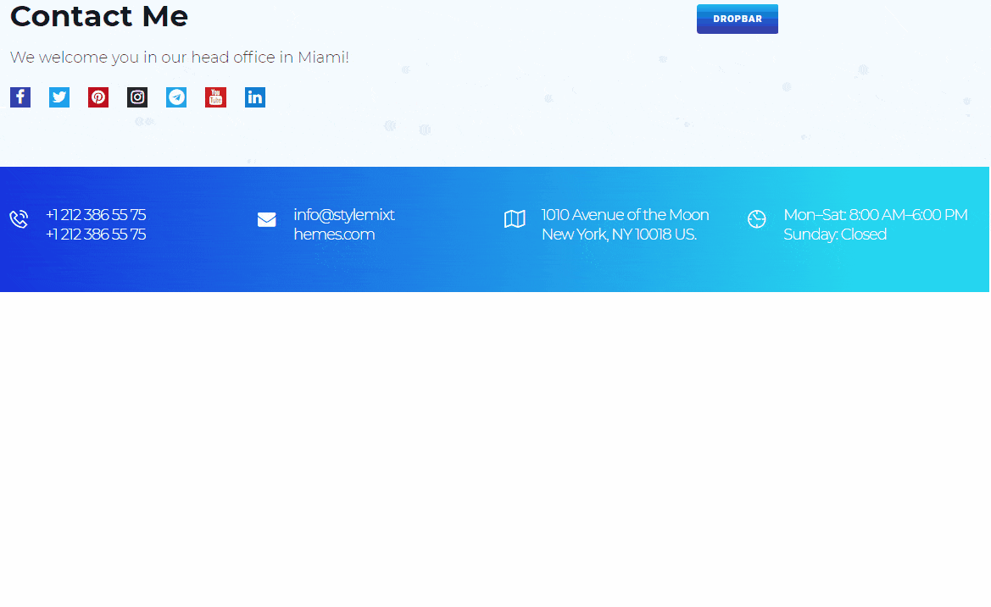Click Mon–Sat: 8:00 AM–6:00 PM text
Image resolution: width=991 pixels, height=607 pixels.
tap(876, 215)
